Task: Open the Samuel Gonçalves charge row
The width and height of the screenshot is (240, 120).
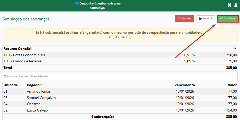Action: (x=41, y=98)
